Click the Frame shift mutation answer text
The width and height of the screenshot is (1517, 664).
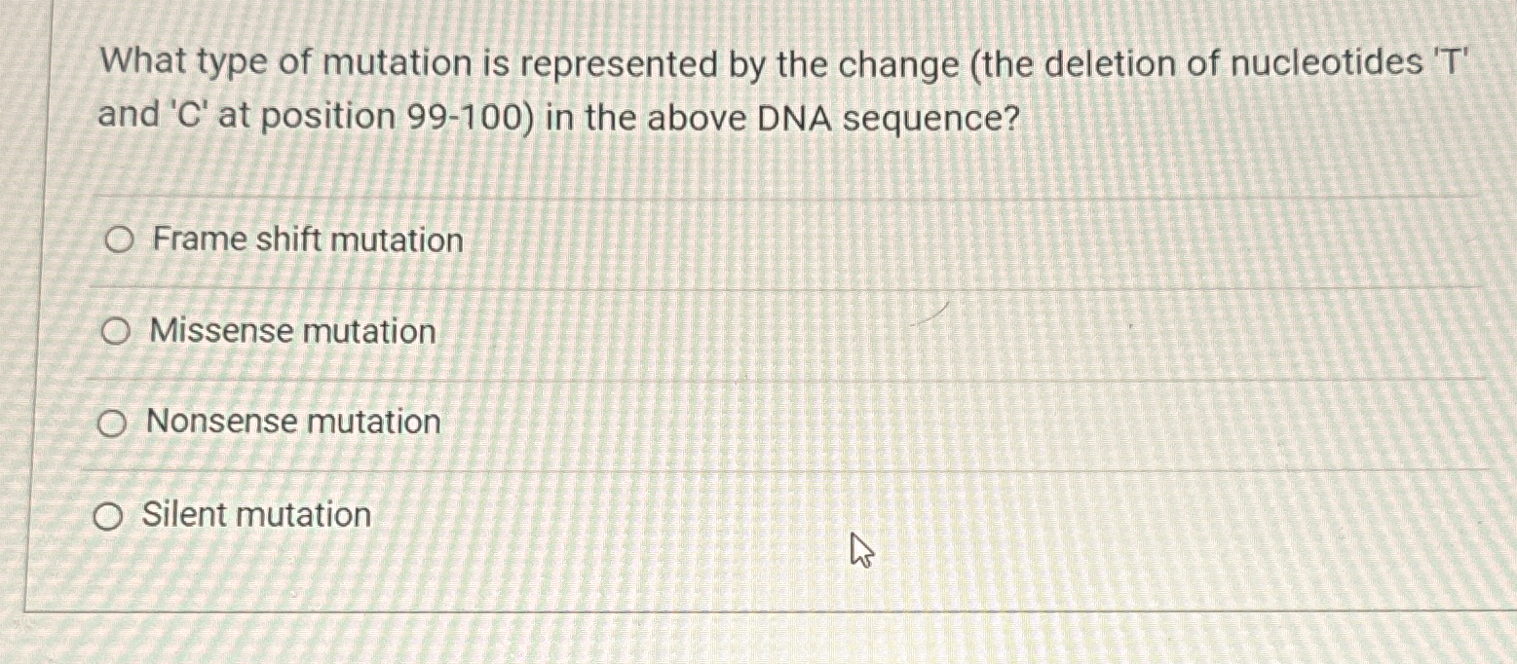(306, 240)
